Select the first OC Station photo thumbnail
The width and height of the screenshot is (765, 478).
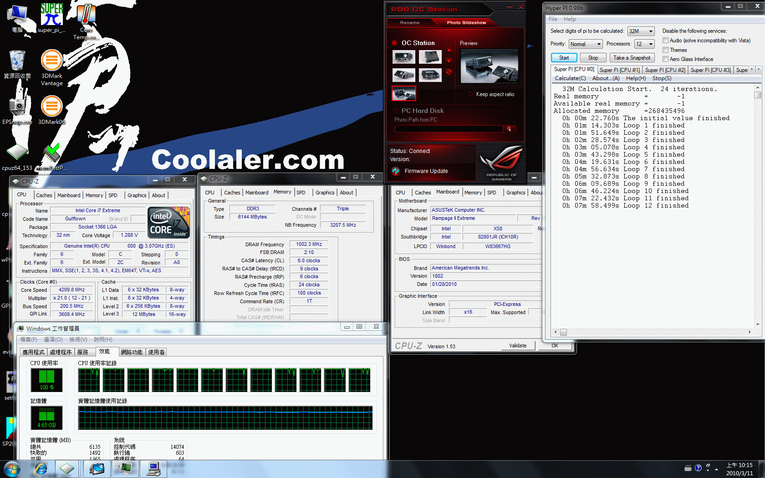coord(404,57)
